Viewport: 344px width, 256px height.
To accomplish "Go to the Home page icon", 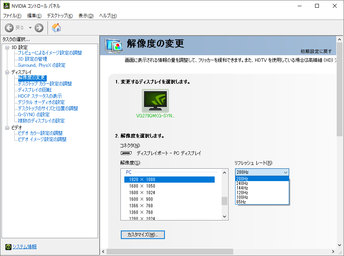I will [x=56, y=28].
